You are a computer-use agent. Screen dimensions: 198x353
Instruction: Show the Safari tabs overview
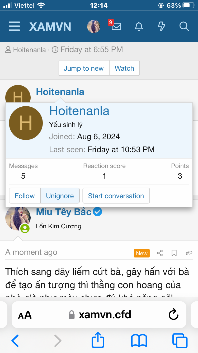click(x=180, y=341)
